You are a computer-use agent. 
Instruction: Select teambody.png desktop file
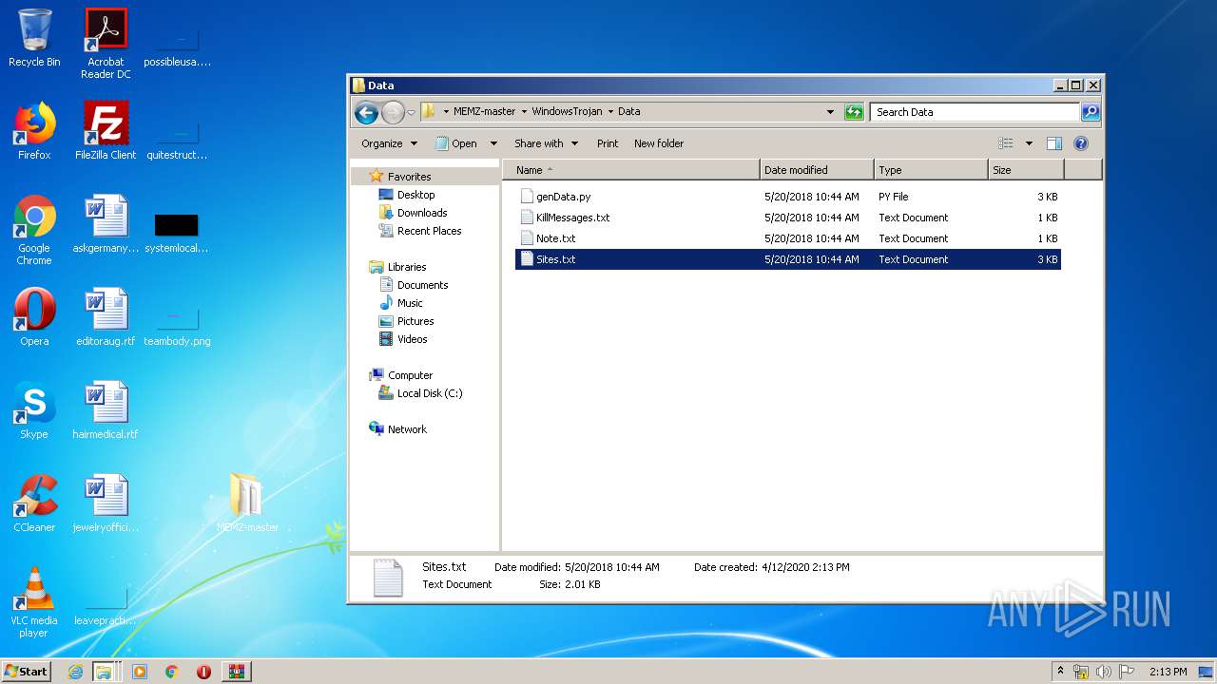click(x=177, y=323)
